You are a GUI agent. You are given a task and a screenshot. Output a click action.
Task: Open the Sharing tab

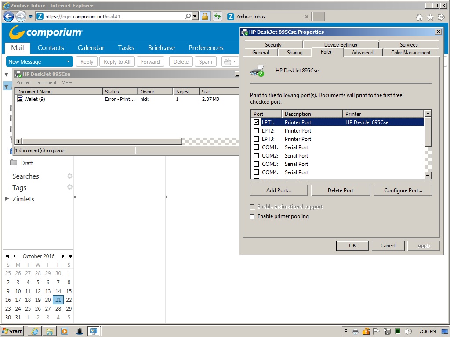tap(295, 53)
